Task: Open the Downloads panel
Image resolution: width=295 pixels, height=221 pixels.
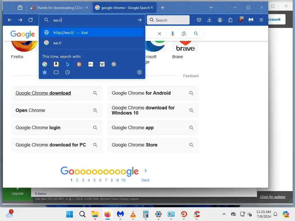Action: click(x=209, y=20)
